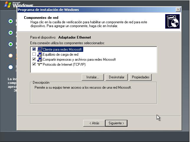Close the Programa de instalación window
The width and height of the screenshot is (190, 142).
178,10
